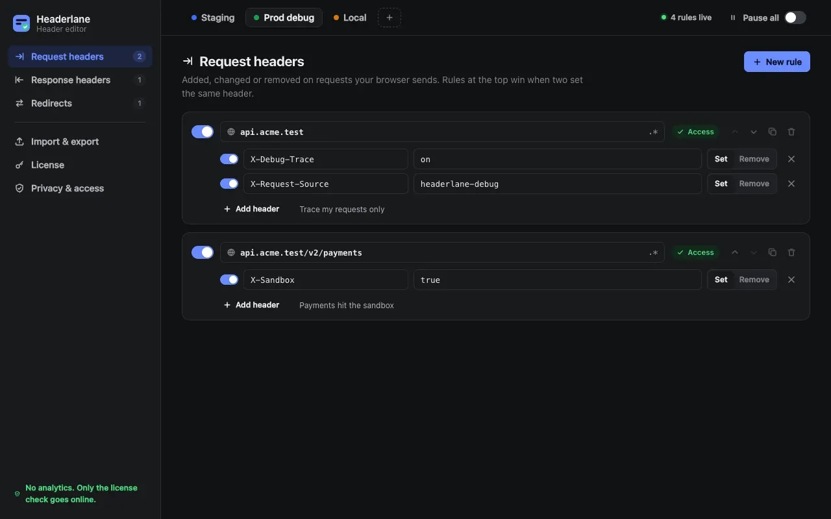Edit the api.acme.test/v2/payments URL field

click(442, 252)
